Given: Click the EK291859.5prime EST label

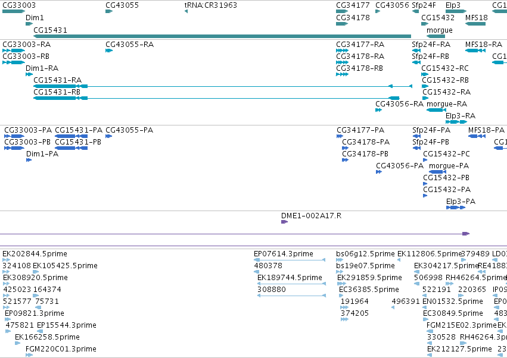Looking at the screenshot, I should click(x=369, y=278).
